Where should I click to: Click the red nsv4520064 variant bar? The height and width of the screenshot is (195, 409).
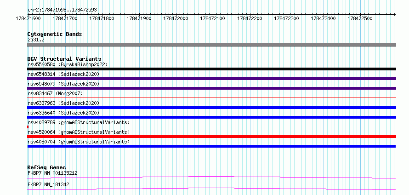(211, 137)
